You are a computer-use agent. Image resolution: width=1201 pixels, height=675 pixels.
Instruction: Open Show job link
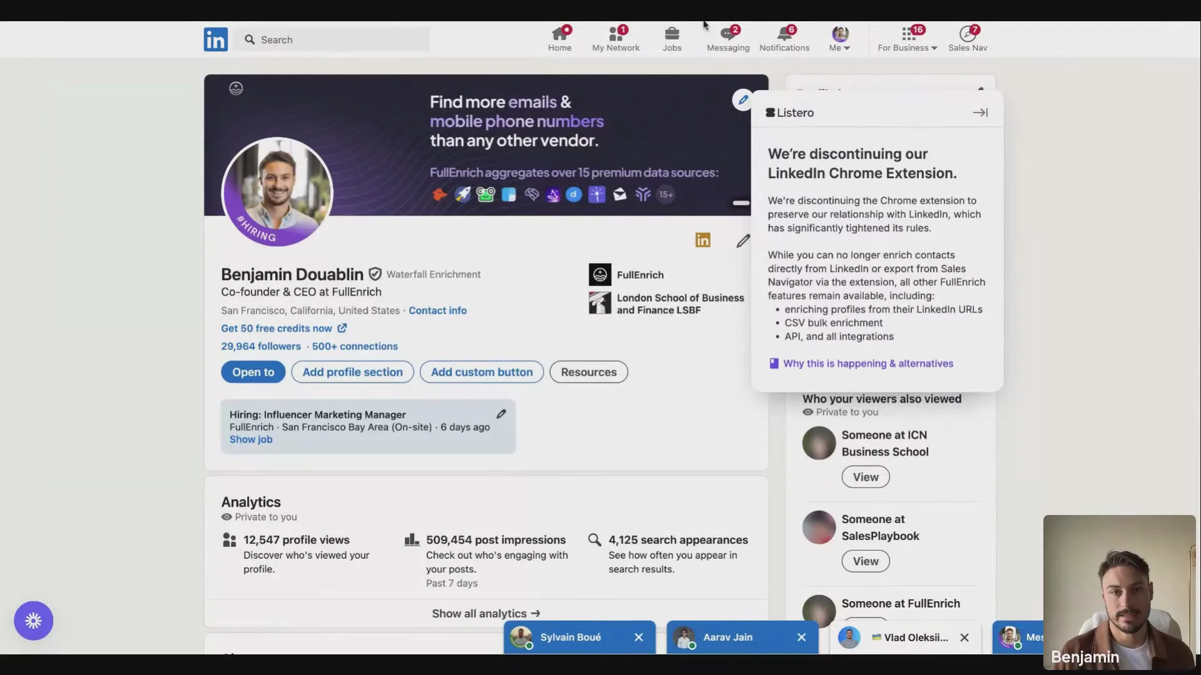[251, 439]
